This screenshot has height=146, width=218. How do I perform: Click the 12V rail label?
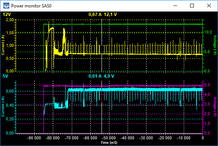coord(7,14)
